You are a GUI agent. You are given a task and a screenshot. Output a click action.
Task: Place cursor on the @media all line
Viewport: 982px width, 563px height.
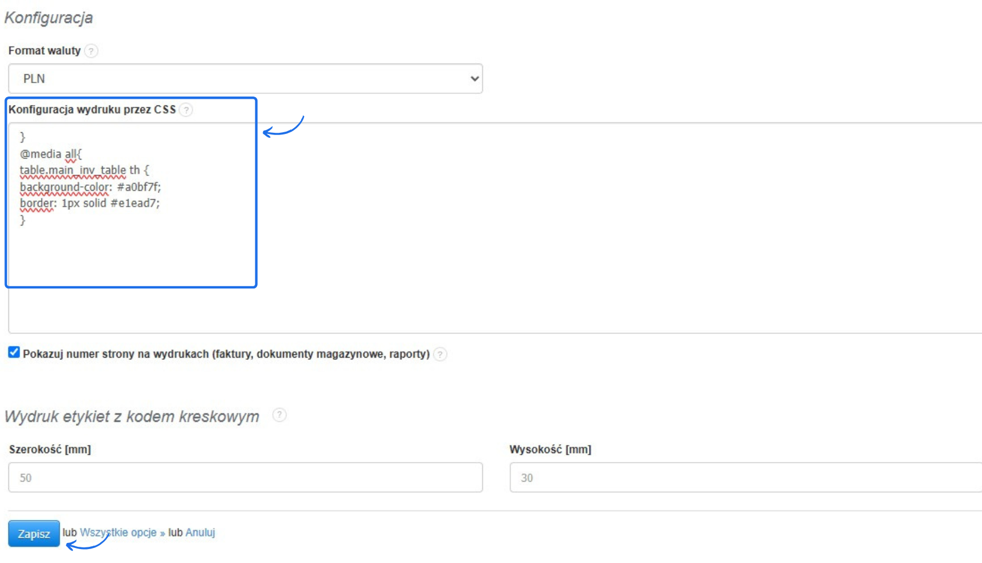pyautogui.click(x=51, y=154)
